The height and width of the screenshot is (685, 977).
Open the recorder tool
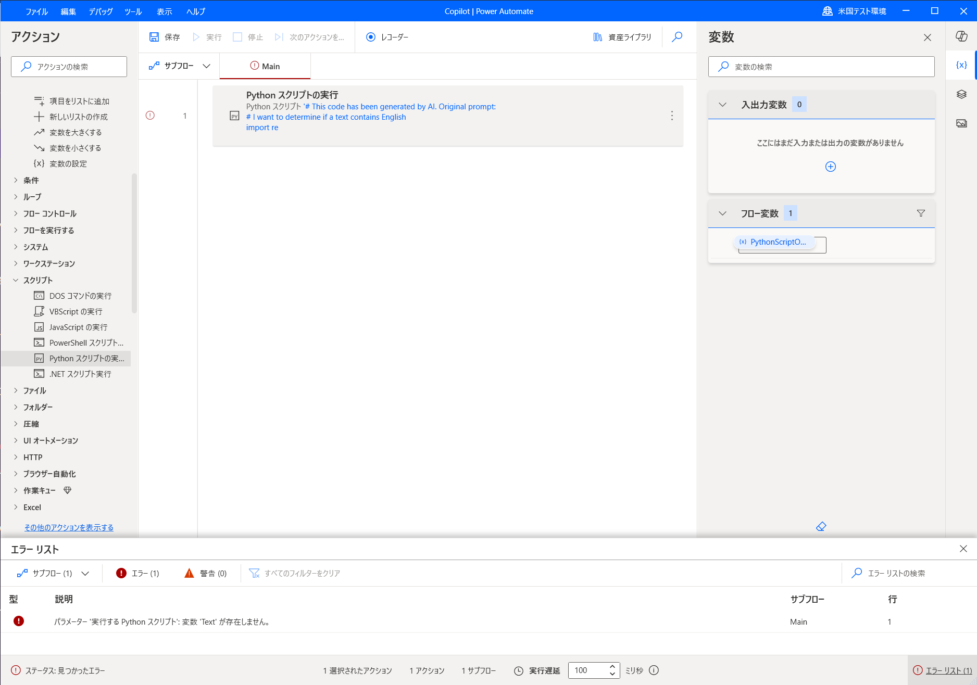(387, 37)
